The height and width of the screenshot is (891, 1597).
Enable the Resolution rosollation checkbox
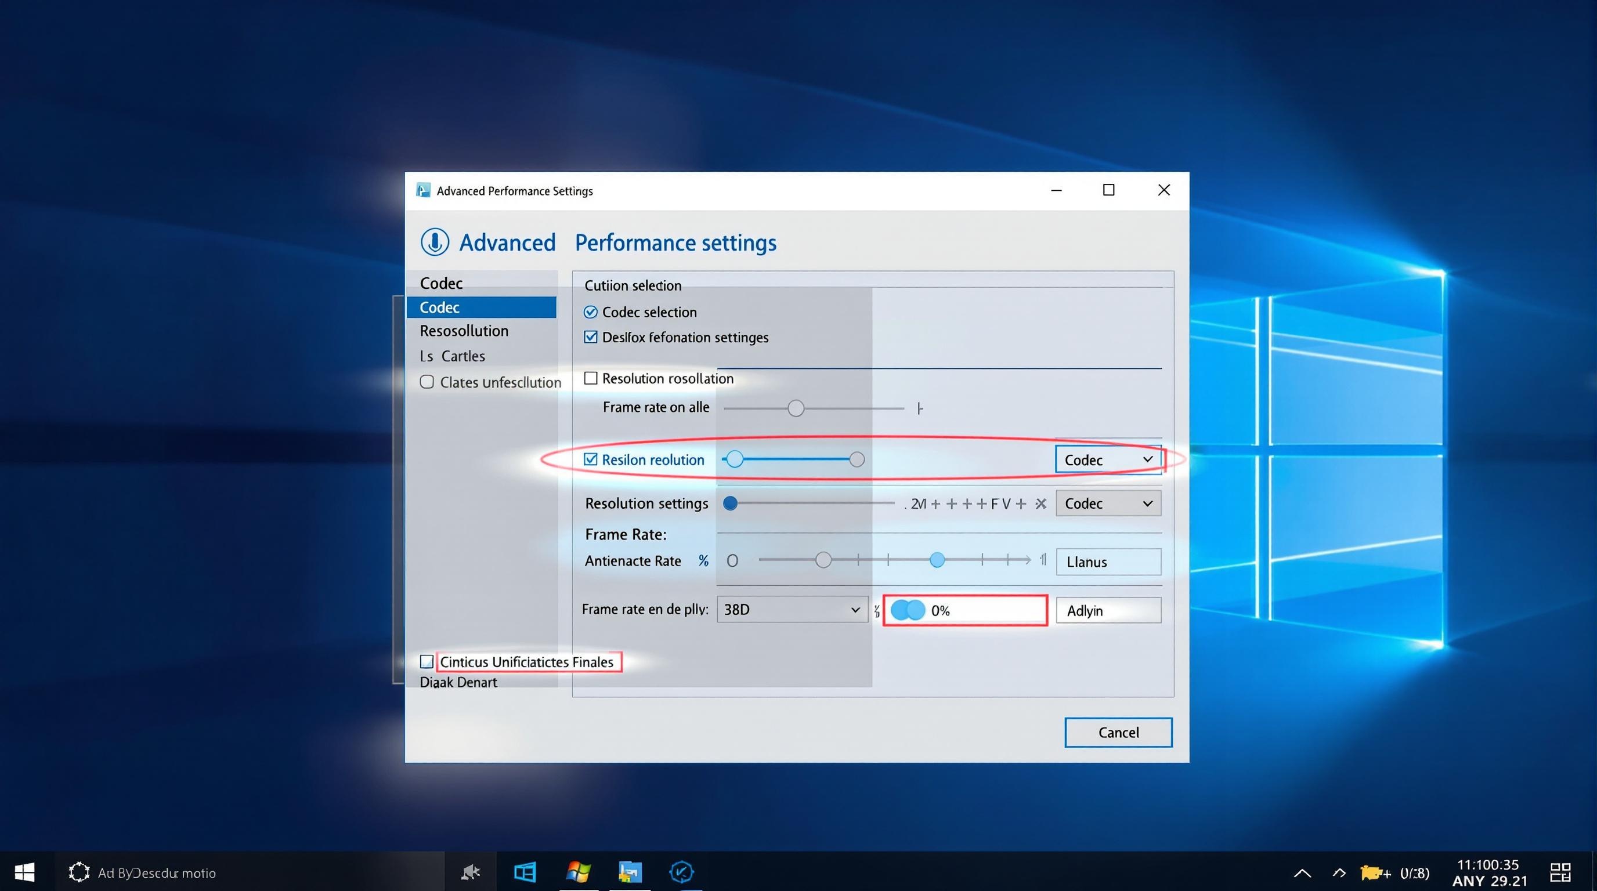click(591, 378)
